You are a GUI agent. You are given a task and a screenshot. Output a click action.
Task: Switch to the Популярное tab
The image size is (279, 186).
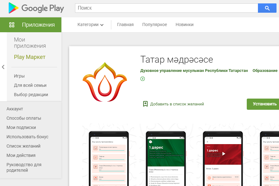point(154,25)
